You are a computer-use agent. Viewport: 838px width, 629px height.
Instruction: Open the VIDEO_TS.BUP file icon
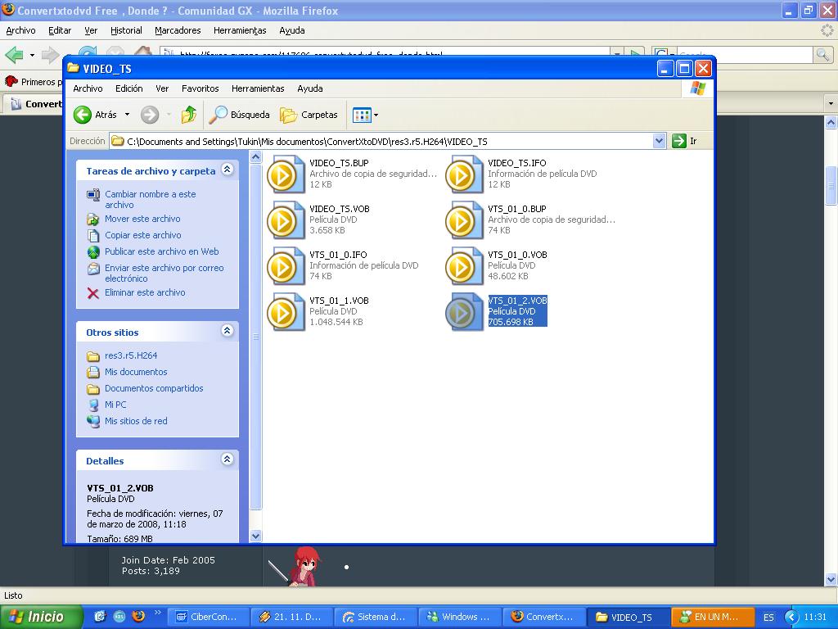[x=286, y=174]
